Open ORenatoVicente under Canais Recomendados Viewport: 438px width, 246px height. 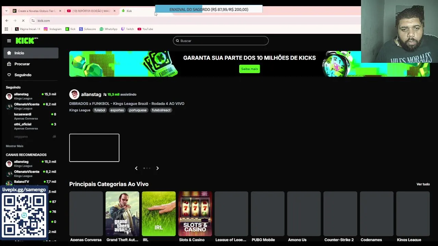31,174
